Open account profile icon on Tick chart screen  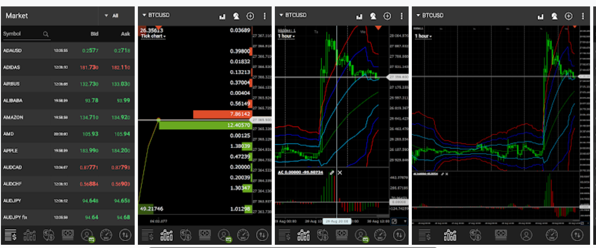[224, 236]
